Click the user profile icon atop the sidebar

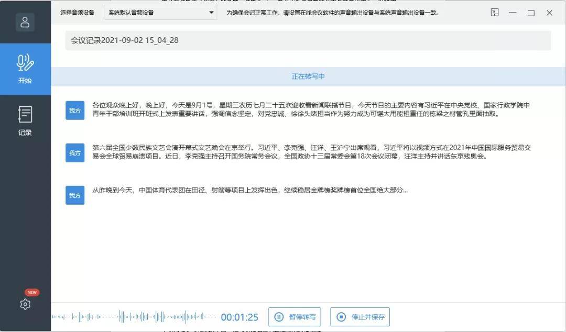(25, 22)
